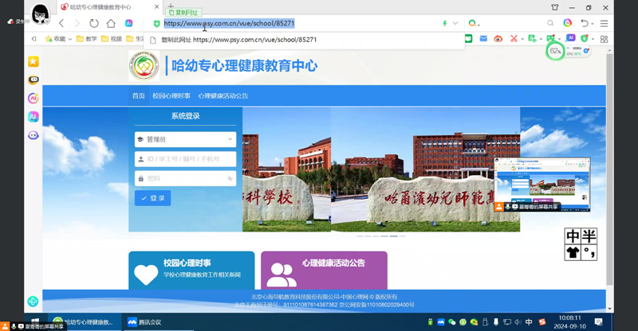Image resolution: width=638 pixels, height=331 pixels.
Task: Click the ID / 学工号 input field
Action: coord(185,159)
